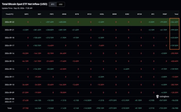Select the 2026-09-15 date cell

pos(10,61)
